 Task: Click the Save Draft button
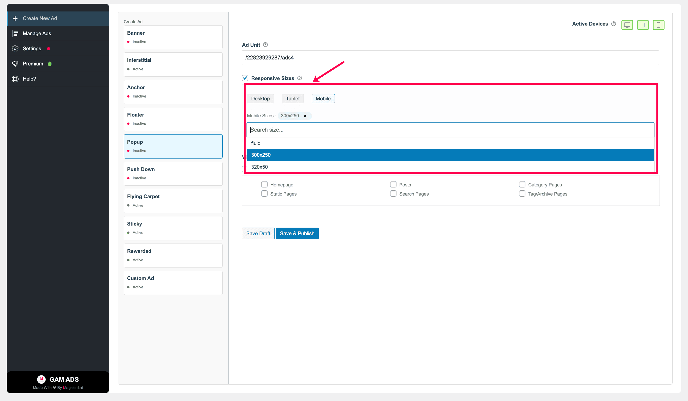pyautogui.click(x=258, y=234)
